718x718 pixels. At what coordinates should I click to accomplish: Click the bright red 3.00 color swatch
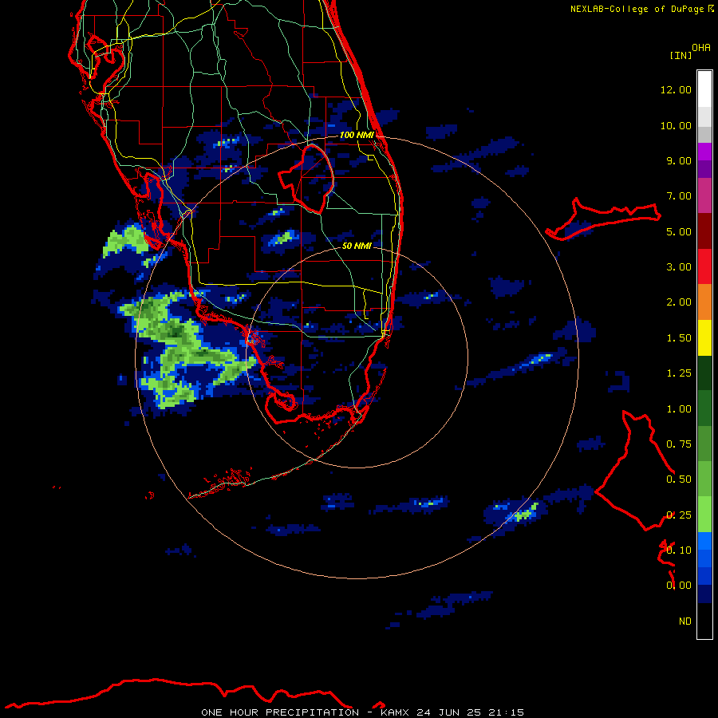click(x=704, y=266)
